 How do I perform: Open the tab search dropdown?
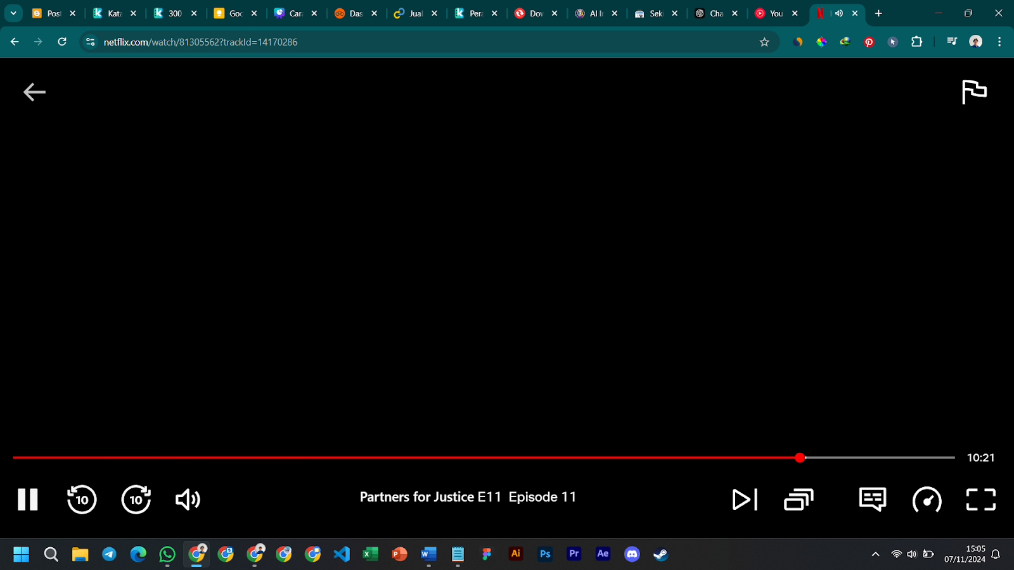click(13, 13)
